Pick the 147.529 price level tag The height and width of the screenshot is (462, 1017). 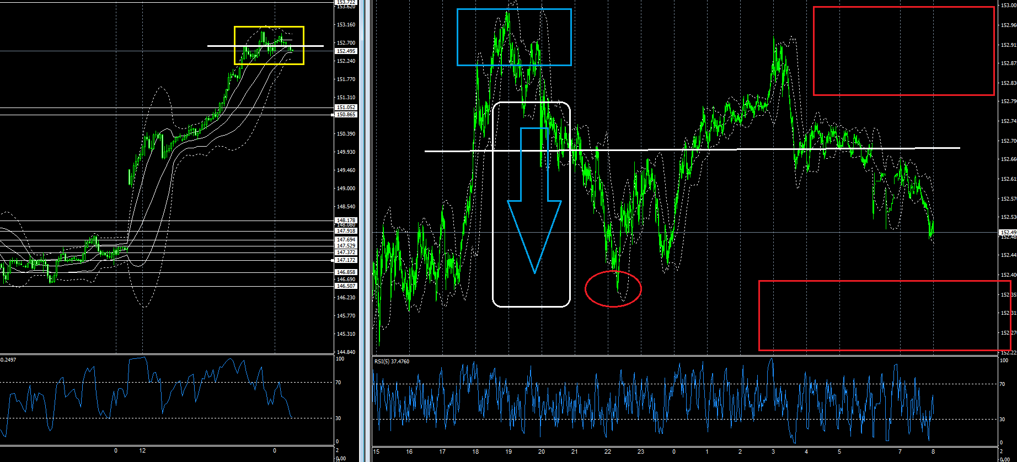[x=346, y=246]
